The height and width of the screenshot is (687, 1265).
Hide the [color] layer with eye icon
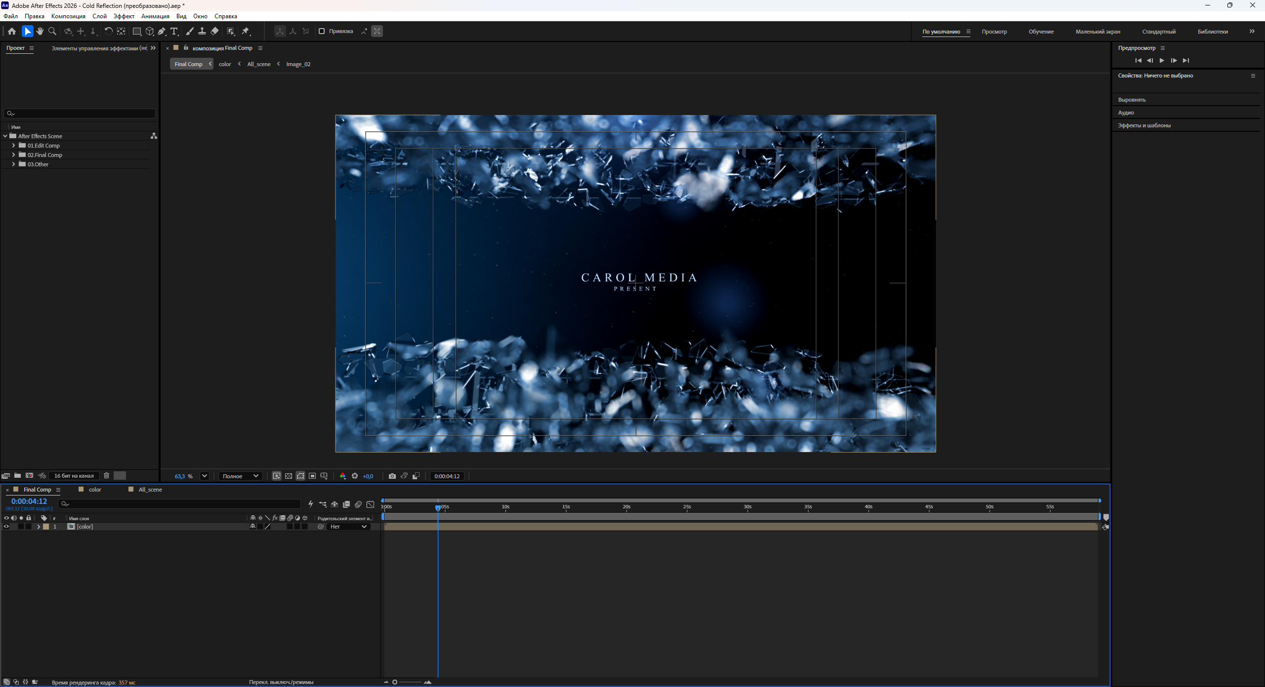click(x=6, y=527)
